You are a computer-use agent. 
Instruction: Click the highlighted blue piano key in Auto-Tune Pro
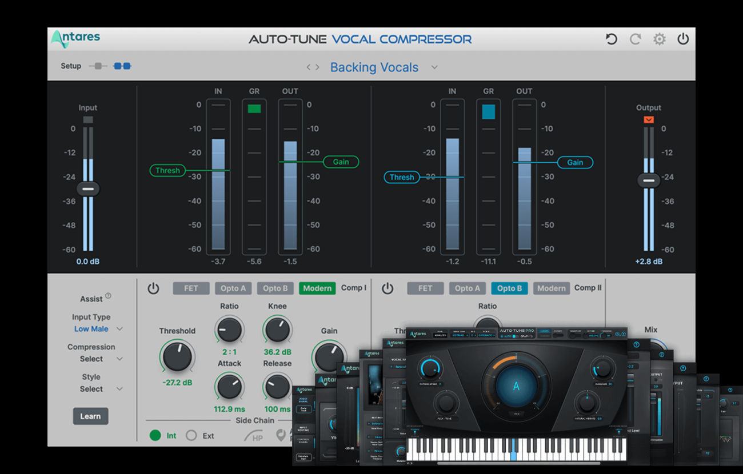click(513, 449)
